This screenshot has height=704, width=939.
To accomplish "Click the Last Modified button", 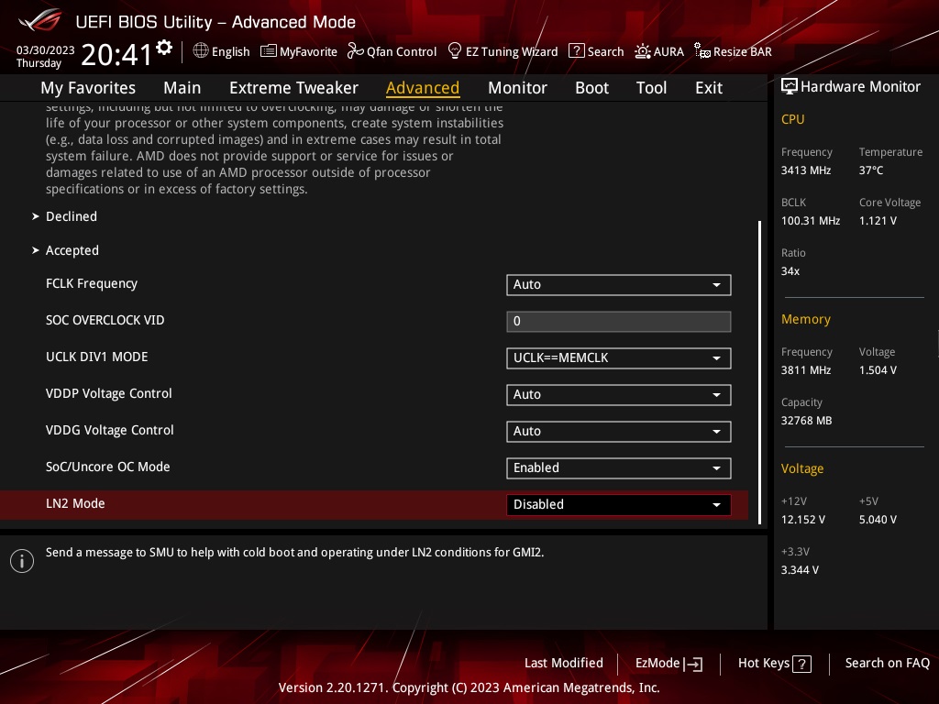I will (564, 663).
